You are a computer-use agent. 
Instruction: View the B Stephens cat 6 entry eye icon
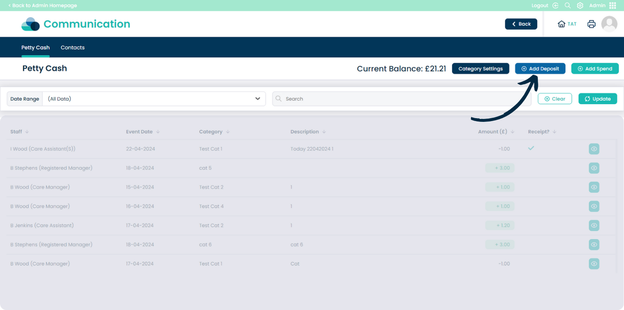coord(594,245)
